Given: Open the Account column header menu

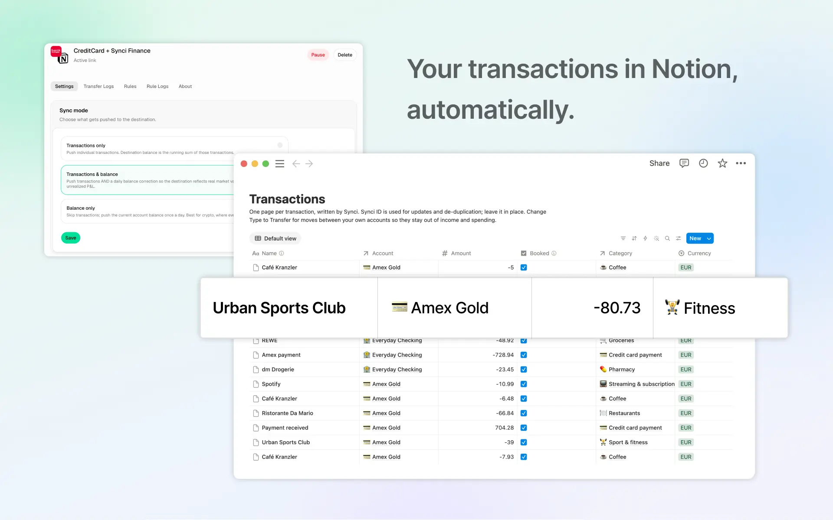Looking at the screenshot, I should point(378,253).
